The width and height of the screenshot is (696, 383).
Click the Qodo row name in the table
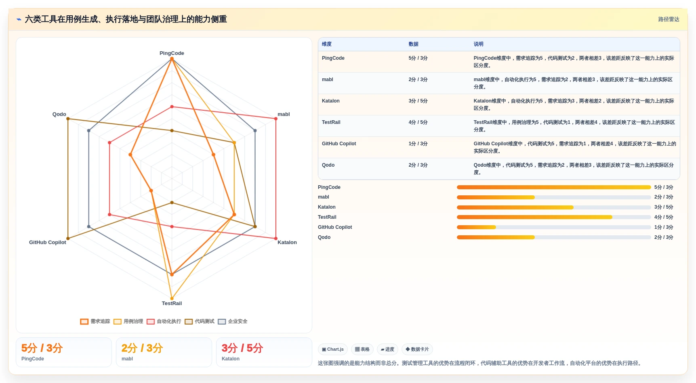328,165
